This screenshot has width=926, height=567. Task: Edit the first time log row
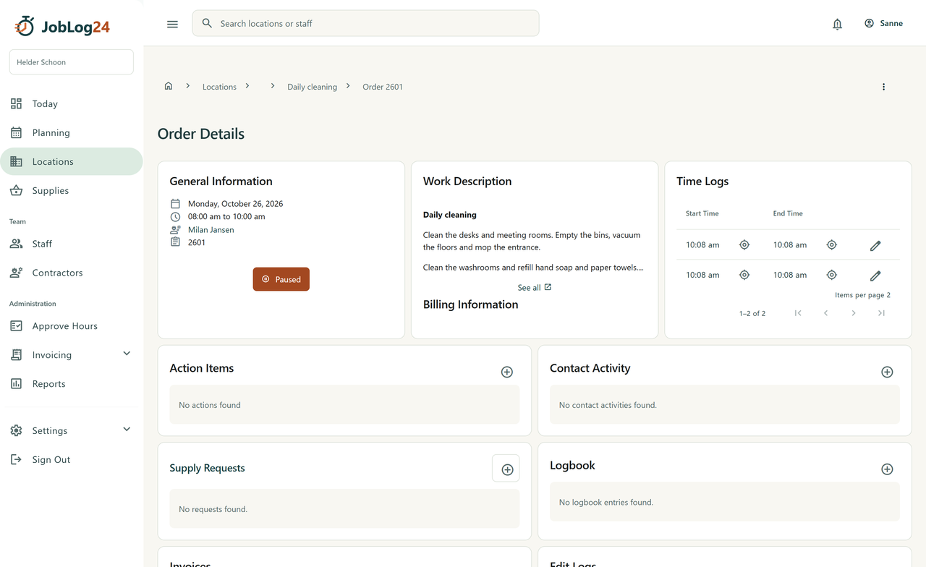coord(875,246)
